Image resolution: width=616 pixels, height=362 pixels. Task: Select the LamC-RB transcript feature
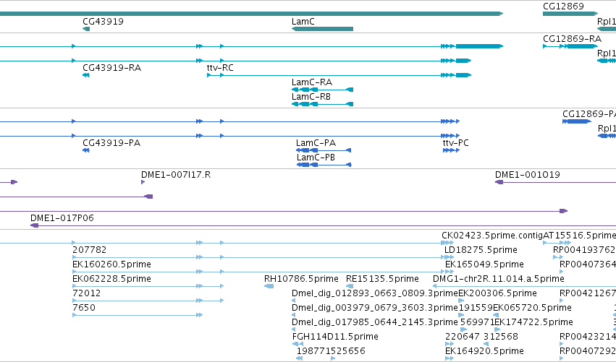[x=322, y=104]
